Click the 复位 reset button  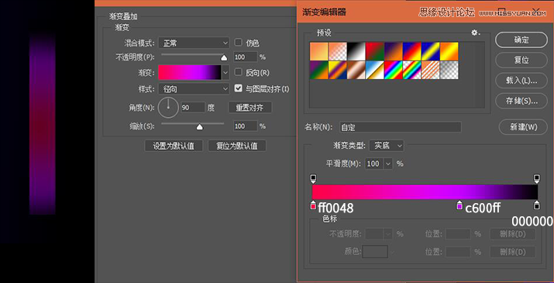click(x=521, y=60)
